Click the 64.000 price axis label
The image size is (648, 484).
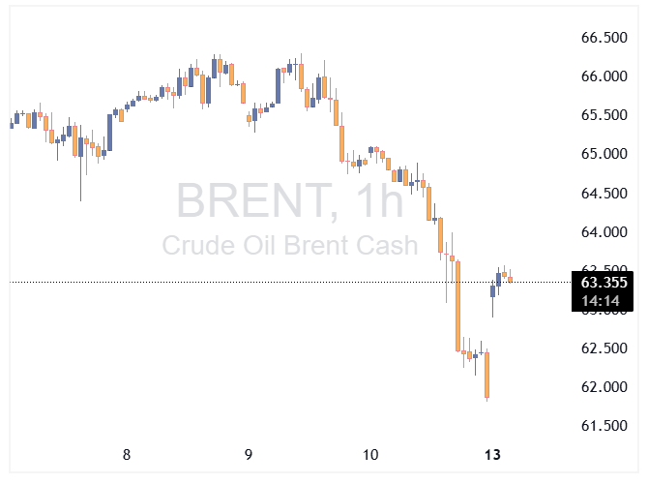pyautogui.click(x=604, y=232)
